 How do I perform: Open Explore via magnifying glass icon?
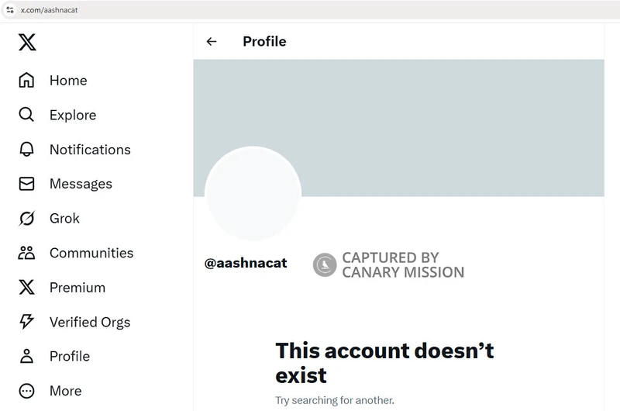[x=27, y=115]
